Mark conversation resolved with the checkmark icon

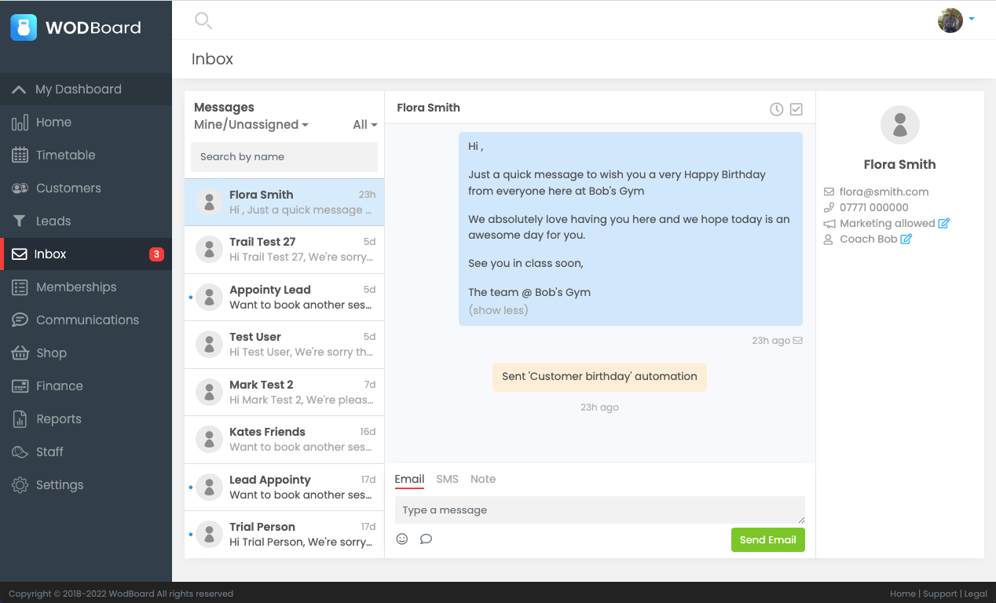click(796, 109)
